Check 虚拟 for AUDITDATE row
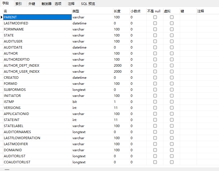 point(172,47)
